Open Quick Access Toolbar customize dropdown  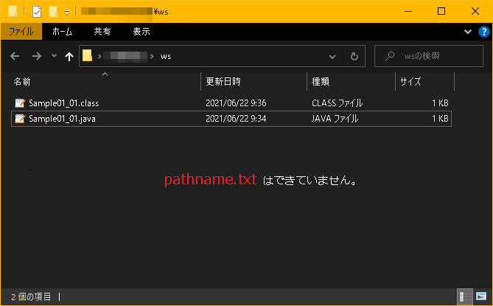[x=67, y=12]
